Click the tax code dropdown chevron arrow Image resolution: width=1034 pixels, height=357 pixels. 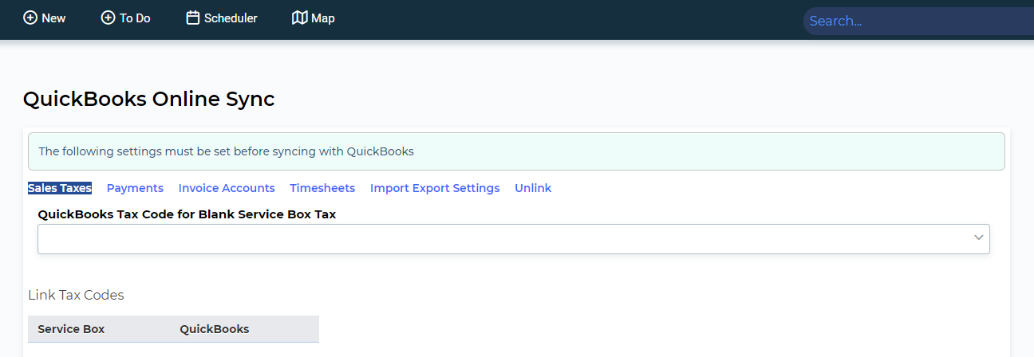978,238
